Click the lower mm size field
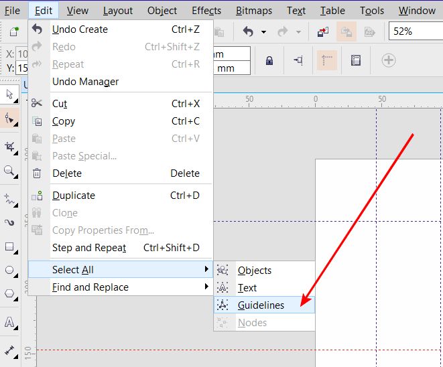Screen dimensions: 443x367 coord(232,68)
